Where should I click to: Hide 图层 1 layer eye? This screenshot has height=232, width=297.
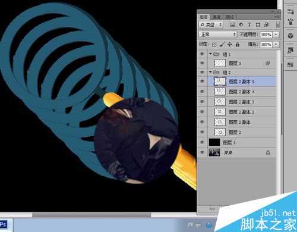[x=202, y=142]
